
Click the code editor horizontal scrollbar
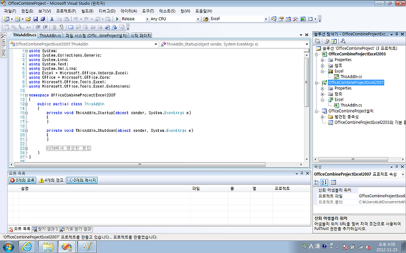140,165
